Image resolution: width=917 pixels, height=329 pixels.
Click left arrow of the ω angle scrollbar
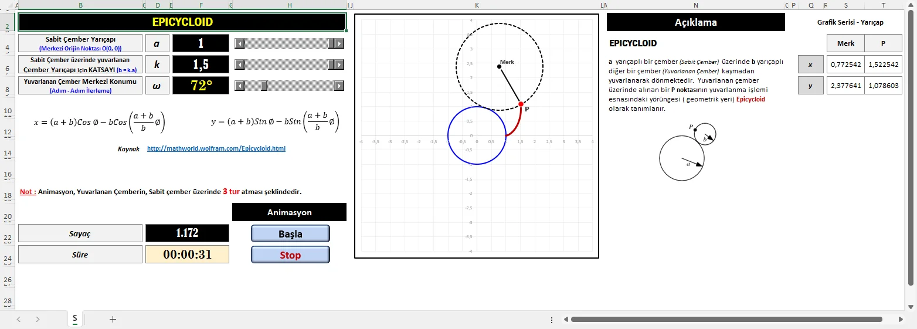(239, 86)
